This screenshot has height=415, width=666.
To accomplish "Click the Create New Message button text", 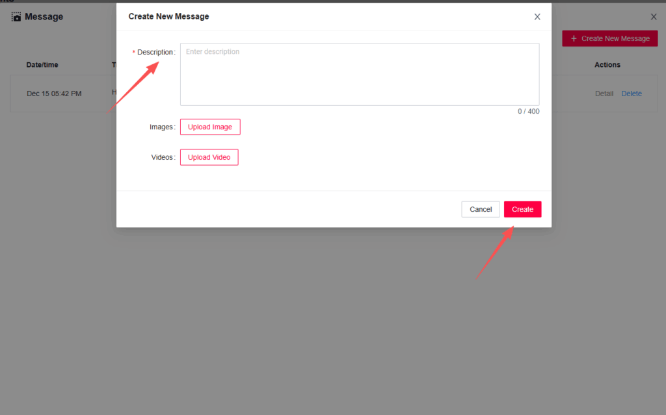I will (x=615, y=38).
